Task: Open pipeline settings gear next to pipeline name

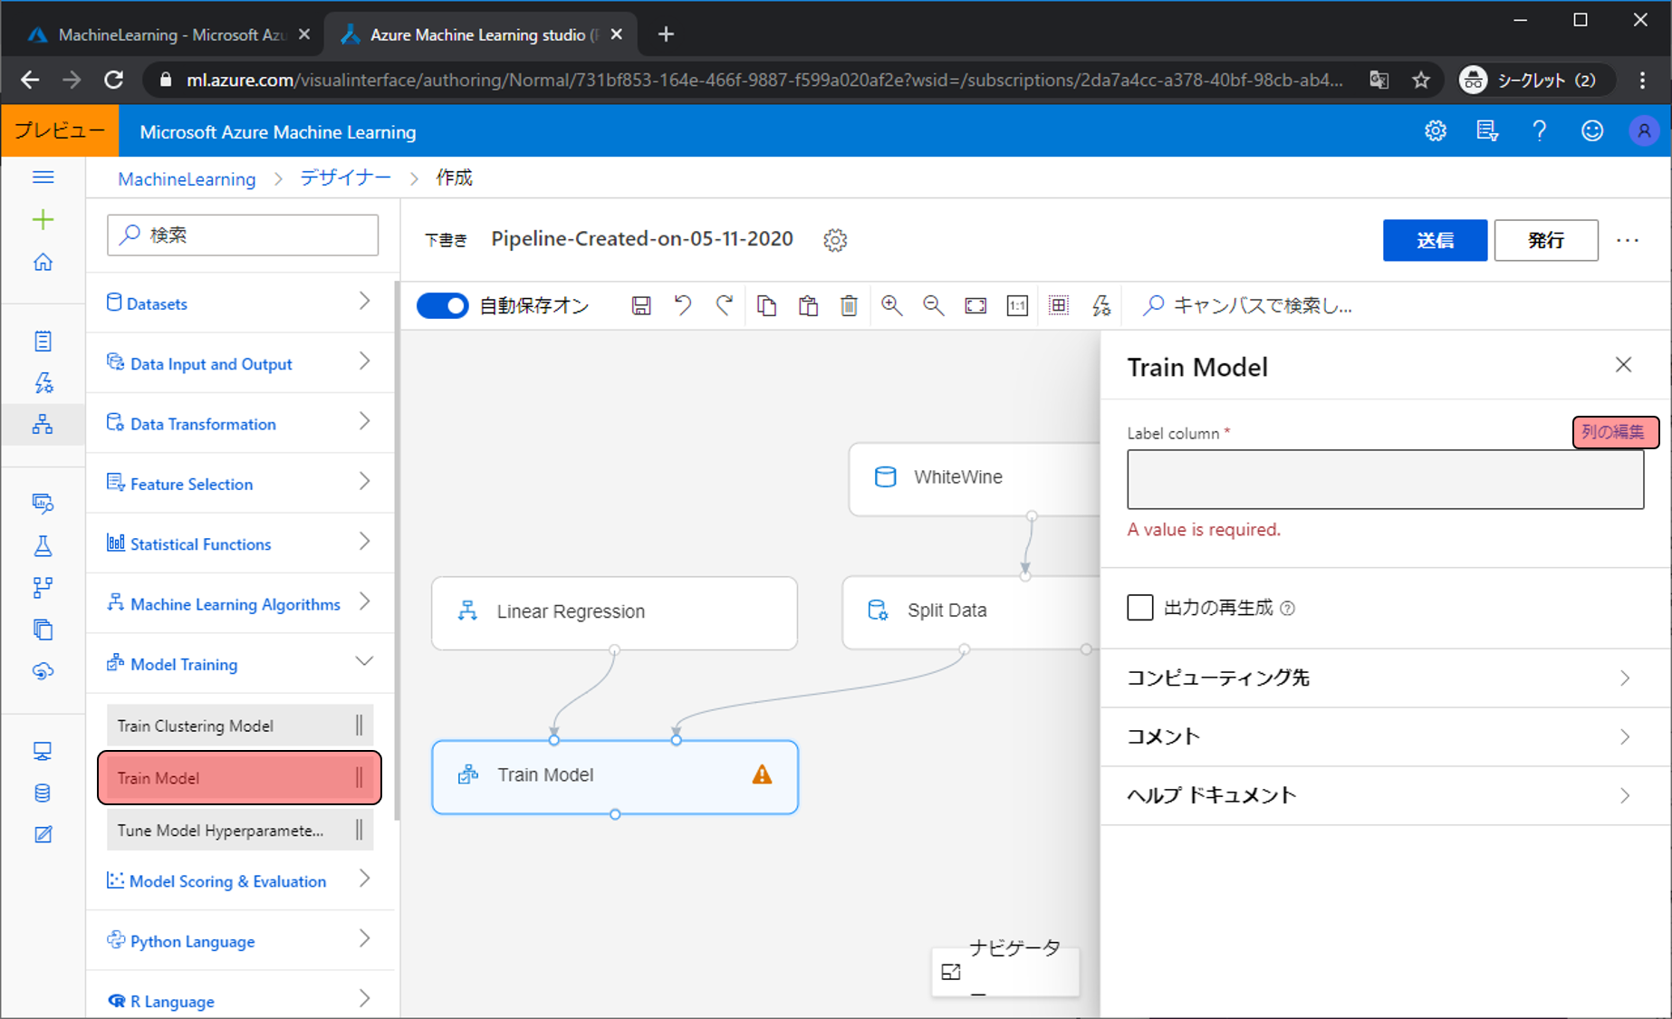Action: [835, 240]
